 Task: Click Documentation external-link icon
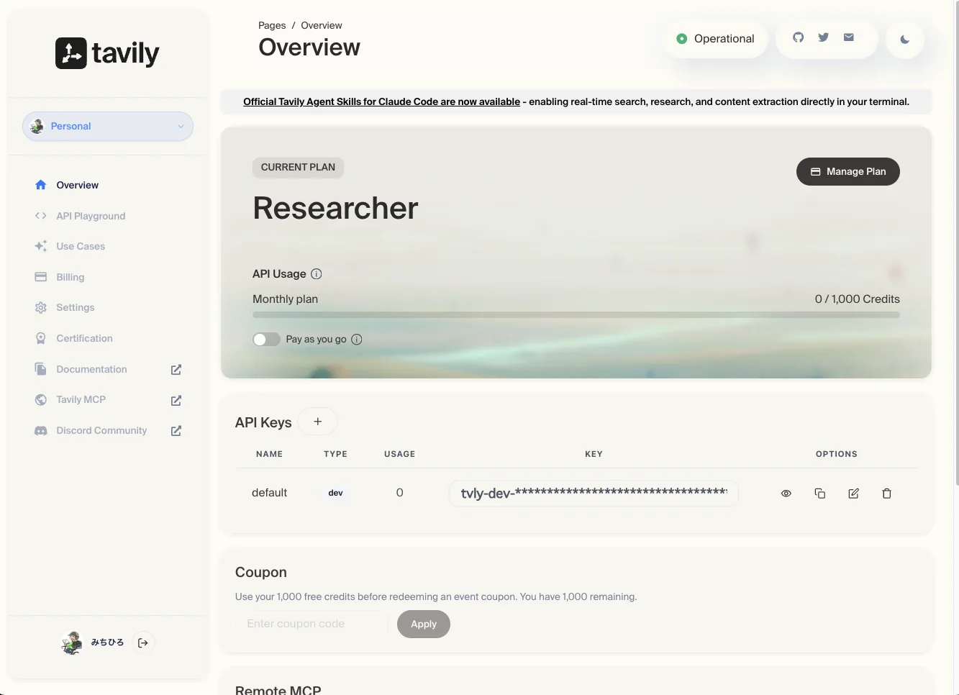(176, 370)
